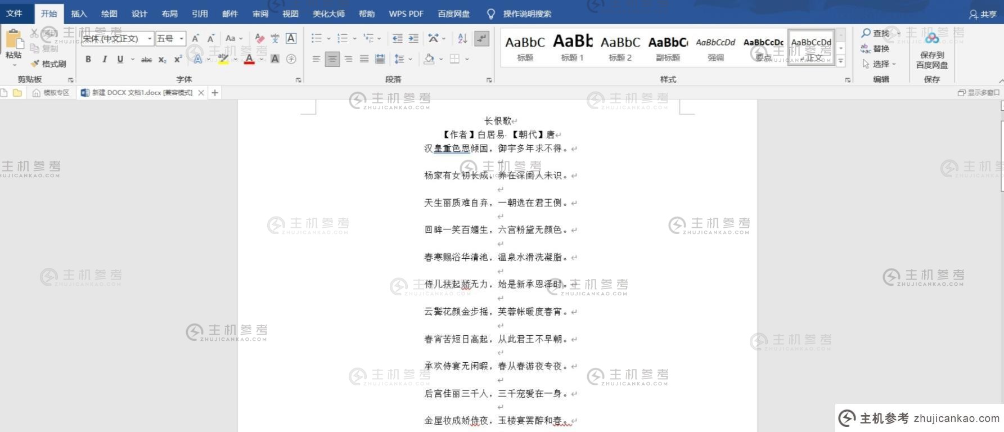Align text right
1004x432 pixels.
[348, 58]
